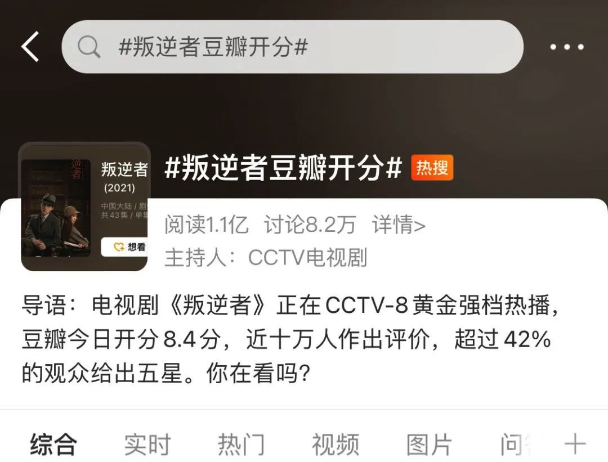Open the host CCTV电视剧 profile link
The height and width of the screenshot is (462, 608).
(x=307, y=257)
